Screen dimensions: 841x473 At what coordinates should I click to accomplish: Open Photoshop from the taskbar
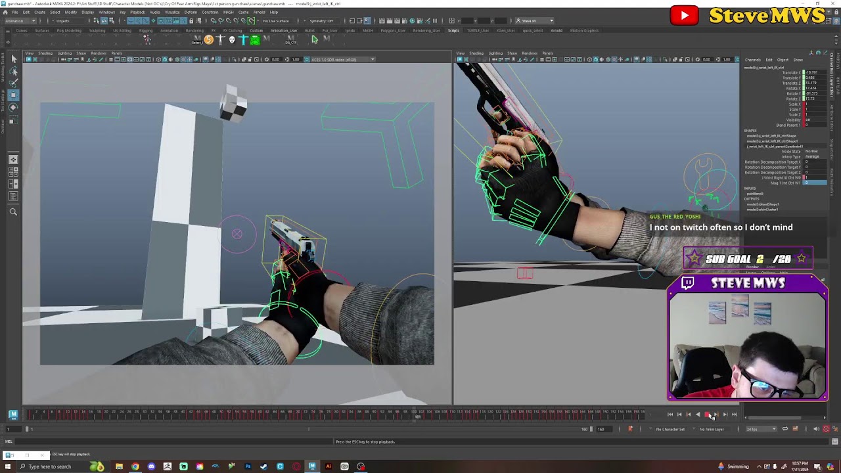[248, 466]
